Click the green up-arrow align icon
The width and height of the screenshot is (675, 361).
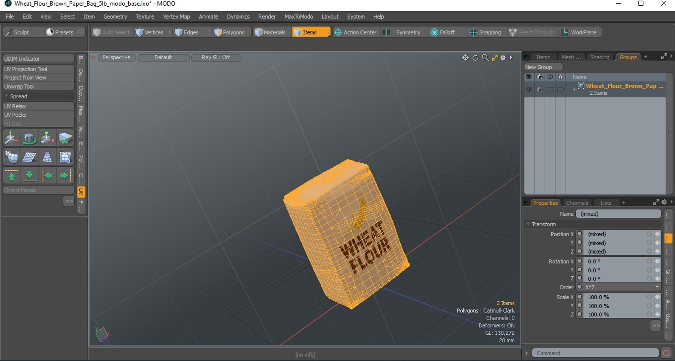tap(12, 176)
